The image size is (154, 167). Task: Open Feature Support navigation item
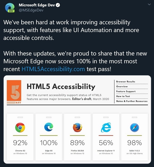point(126,91)
